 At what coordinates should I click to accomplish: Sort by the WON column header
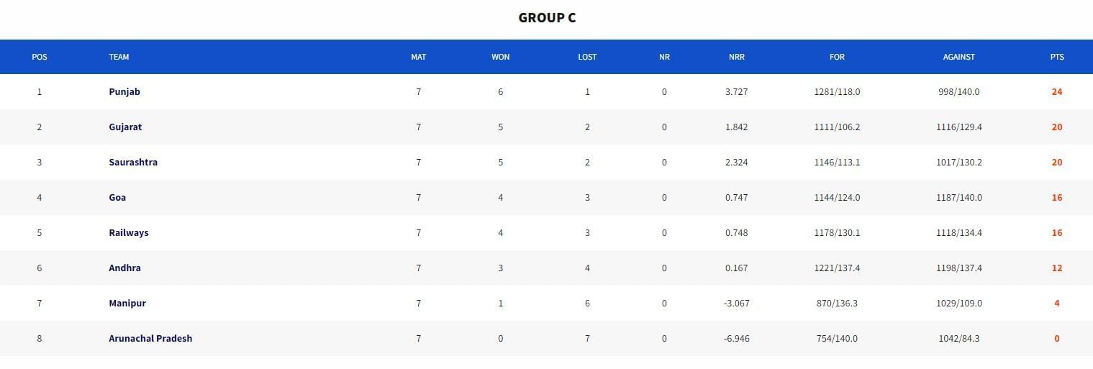tap(501, 57)
